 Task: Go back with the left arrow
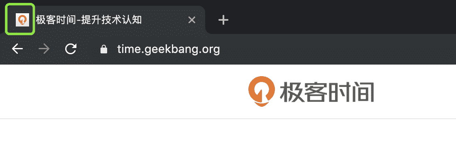point(17,49)
